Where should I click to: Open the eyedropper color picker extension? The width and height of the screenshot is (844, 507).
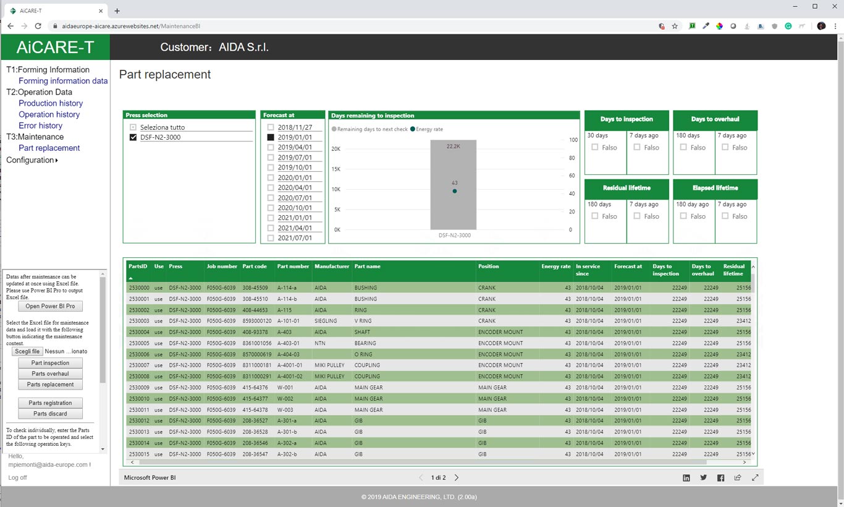[706, 26]
